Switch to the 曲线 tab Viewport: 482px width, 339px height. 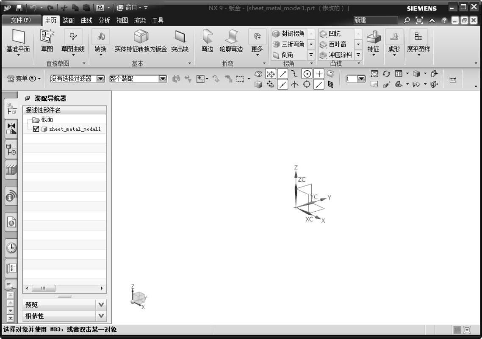coord(87,21)
